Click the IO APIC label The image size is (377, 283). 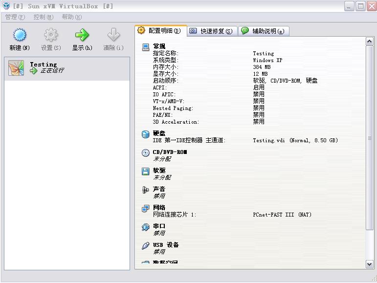(x=164, y=95)
